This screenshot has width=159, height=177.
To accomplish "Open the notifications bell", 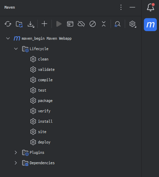I will (150, 7).
